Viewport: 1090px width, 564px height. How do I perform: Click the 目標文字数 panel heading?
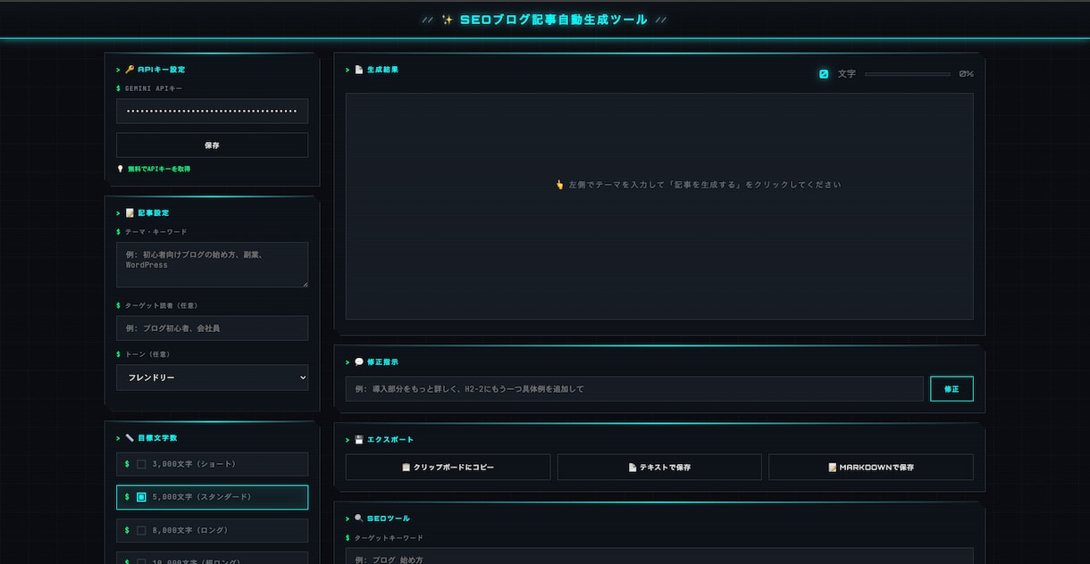tap(157, 438)
